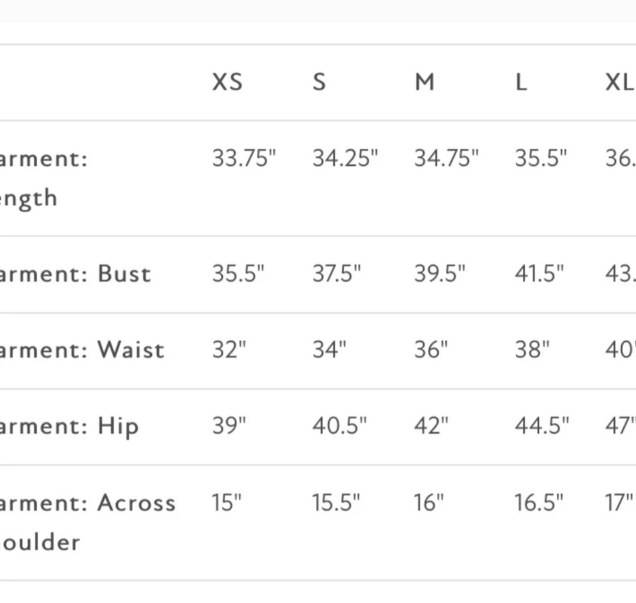
Task: Select the M size column header
Action: click(425, 82)
